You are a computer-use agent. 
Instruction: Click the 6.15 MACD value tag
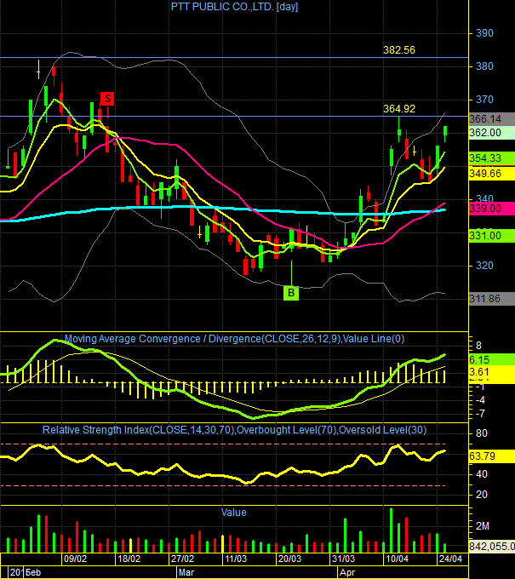coord(492,359)
